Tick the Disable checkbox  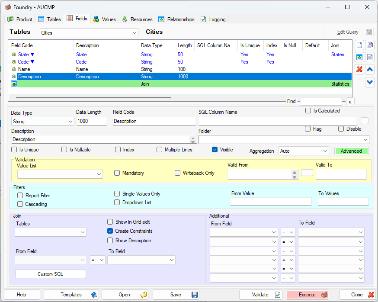click(x=341, y=129)
